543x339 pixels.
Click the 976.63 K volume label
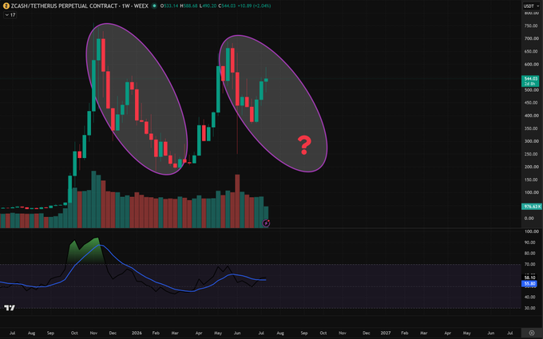tap(532, 207)
